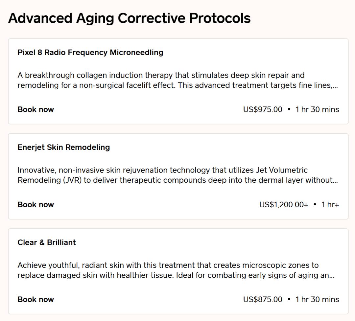Image resolution: width=355 pixels, height=321 pixels.
Task: Click the US$1,200.00+ price for Enerjet
Action: pyautogui.click(x=284, y=204)
